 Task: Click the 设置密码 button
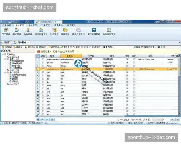coord(54,47)
